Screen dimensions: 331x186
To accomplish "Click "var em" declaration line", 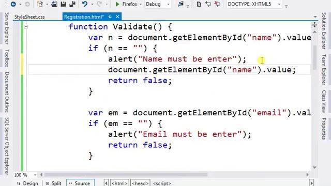I will click(x=200, y=113).
